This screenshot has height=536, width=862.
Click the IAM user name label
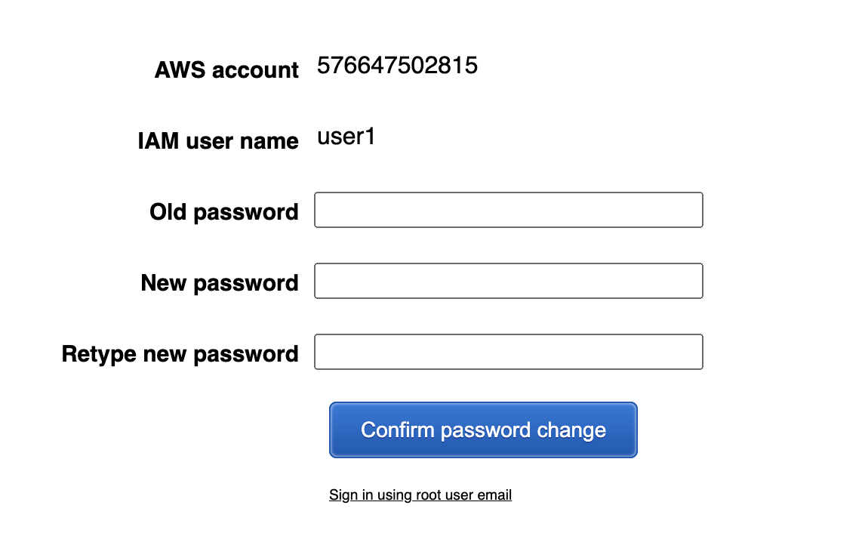click(218, 141)
